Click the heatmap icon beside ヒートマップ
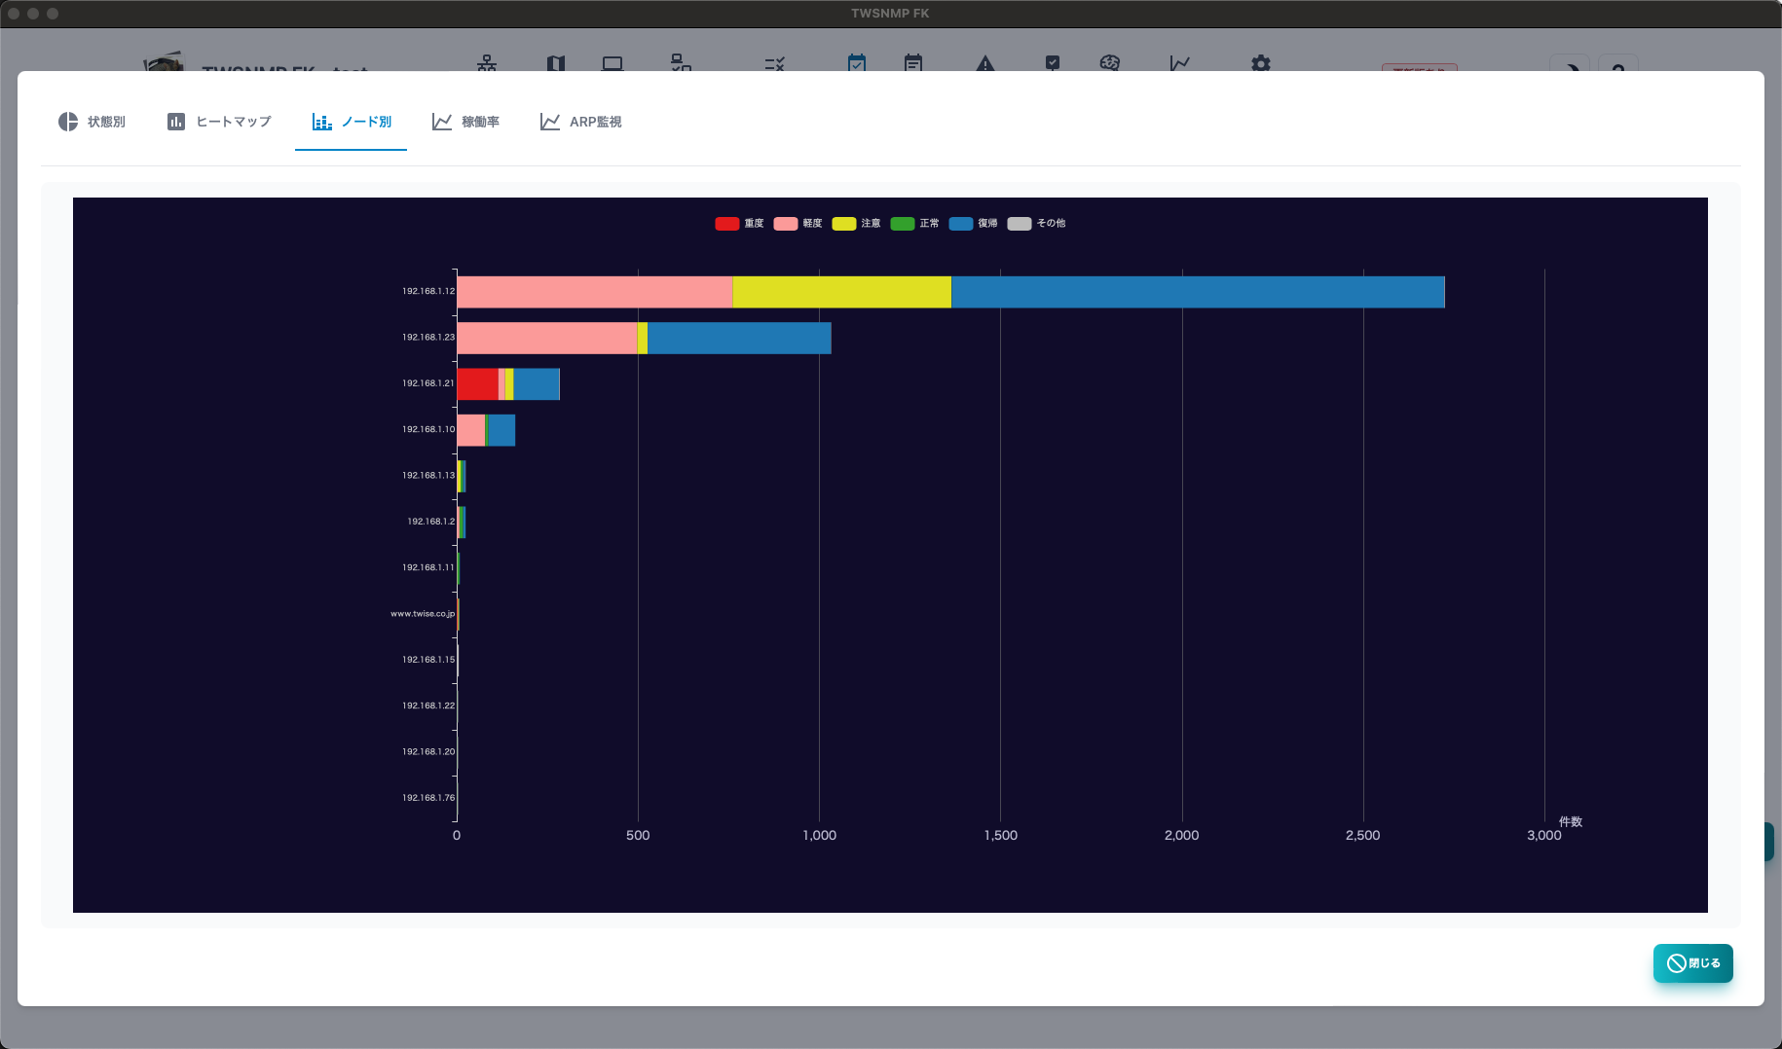Screen dimensions: 1782x1049 tap(176, 122)
